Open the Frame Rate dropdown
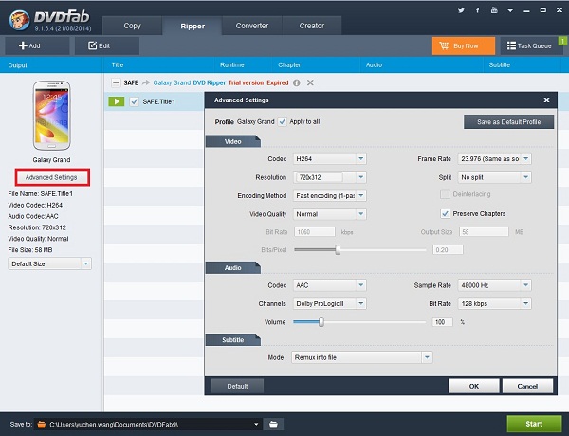 (494, 158)
